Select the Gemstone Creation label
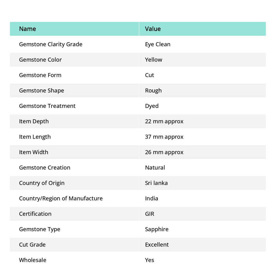Image resolution: width=272 pixels, height=272 pixels. click(x=45, y=167)
